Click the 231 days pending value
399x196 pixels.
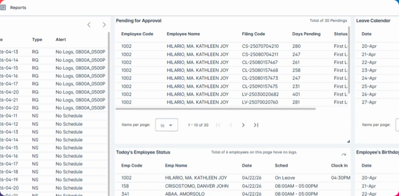click(296, 86)
